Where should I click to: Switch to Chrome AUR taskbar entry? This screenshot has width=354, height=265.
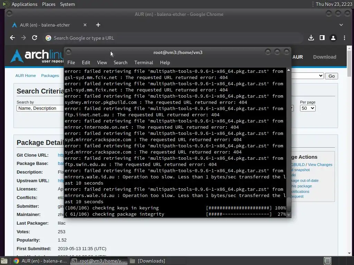(x=40, y=261)
